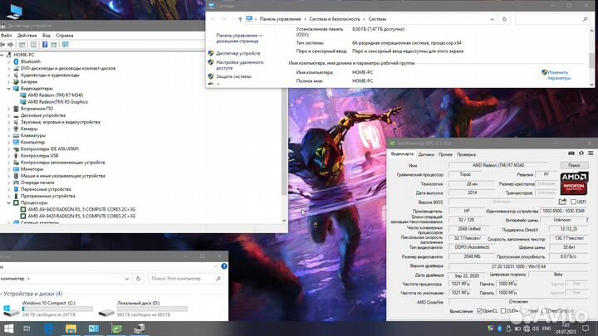Open Microsoft Edge from the taskbar
Image resolution: width=598 pixels, height=336 pixels.
coord(49,329)
